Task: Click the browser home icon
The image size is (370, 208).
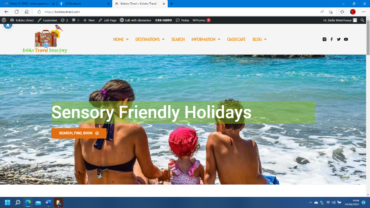Action: point(27,12)
